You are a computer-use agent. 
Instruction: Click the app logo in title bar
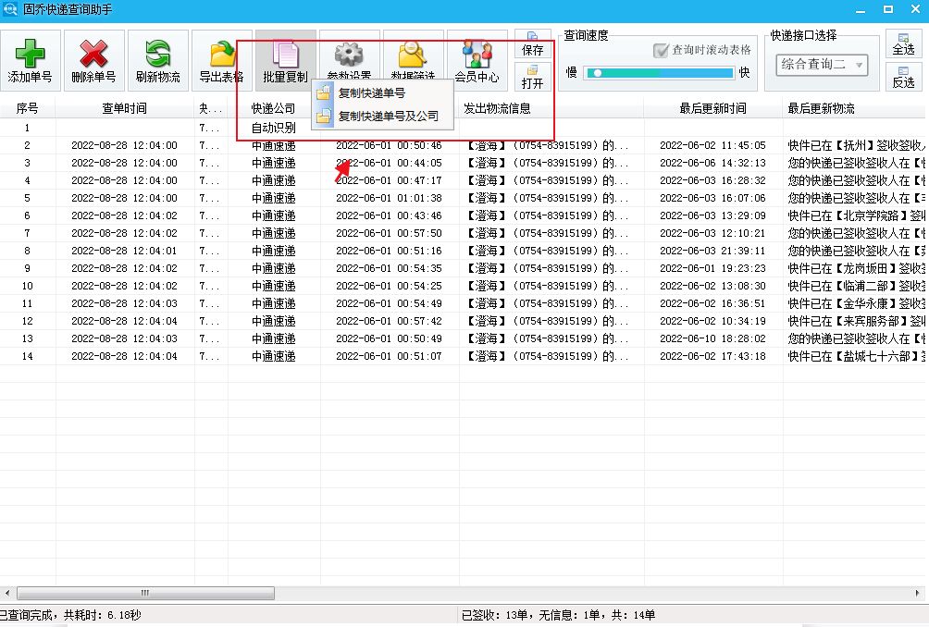coord(10,9)
